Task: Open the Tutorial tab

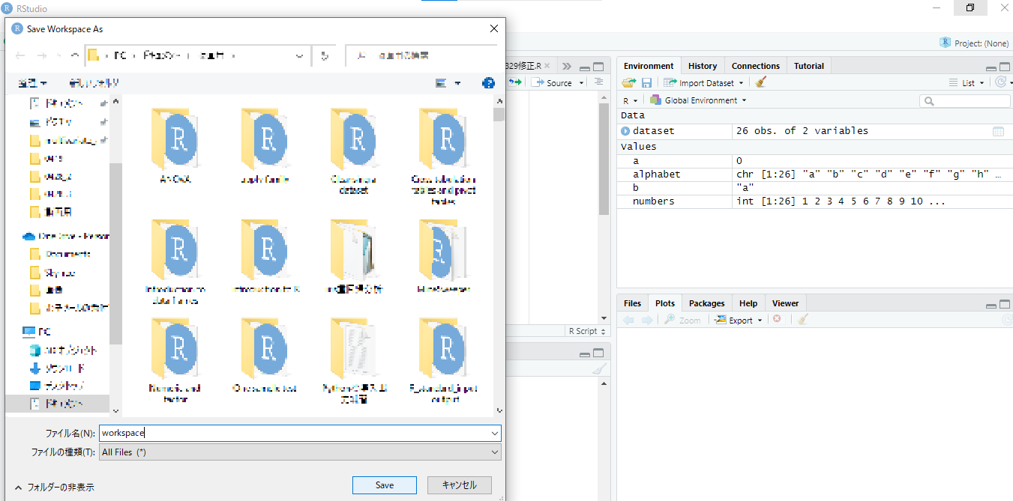Action: [x=809, y=66]
